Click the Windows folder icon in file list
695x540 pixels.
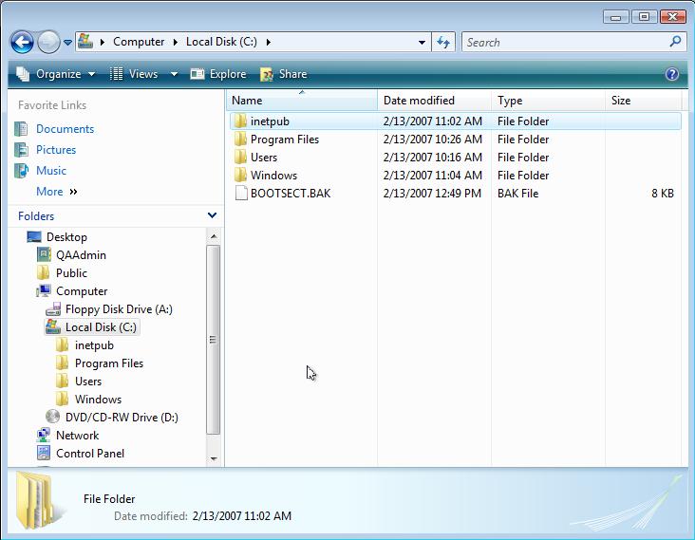pos(240,175)
